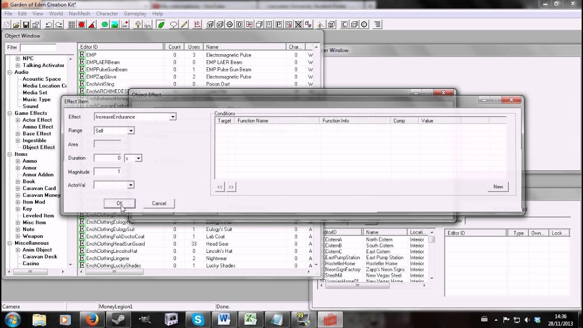Click the Undo arrow toolbar icon
This screenshot has width=583, height=328.
[49, 25]
